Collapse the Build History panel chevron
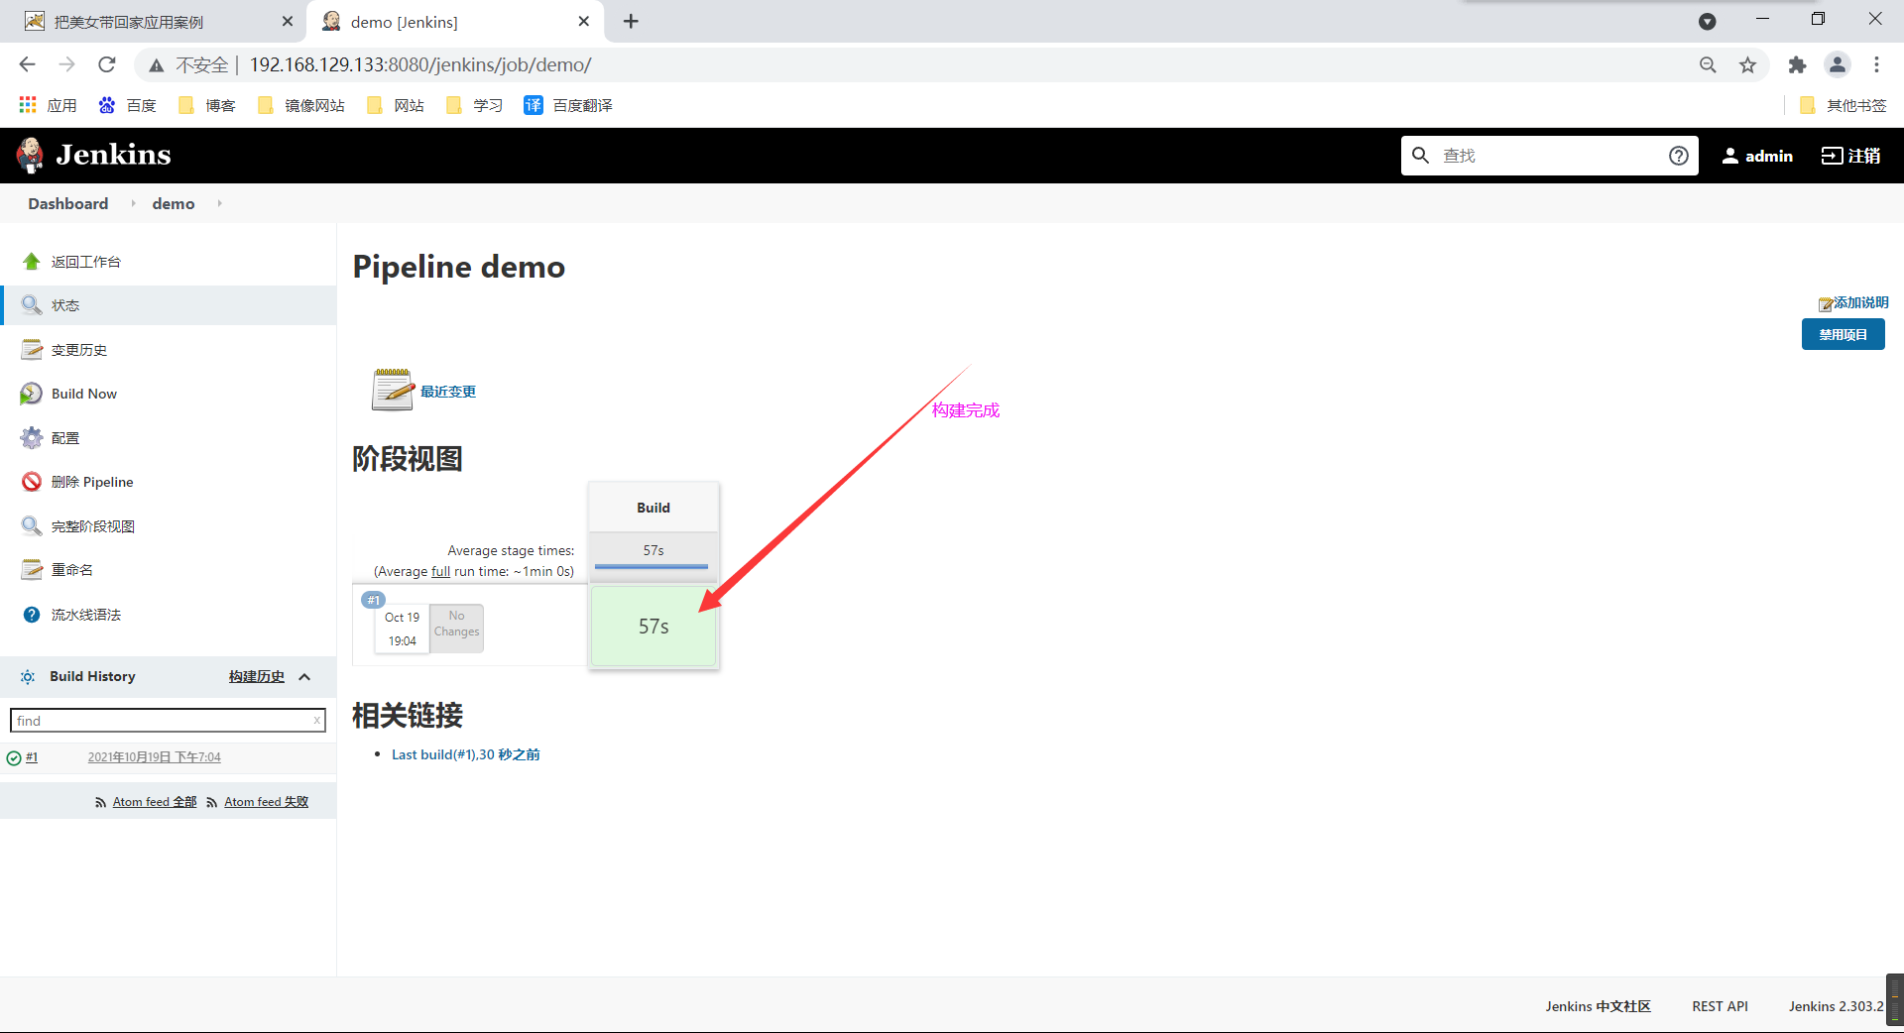Image resolution: width=1904 pixels, height=1033 pixels. tap(304, 677)
